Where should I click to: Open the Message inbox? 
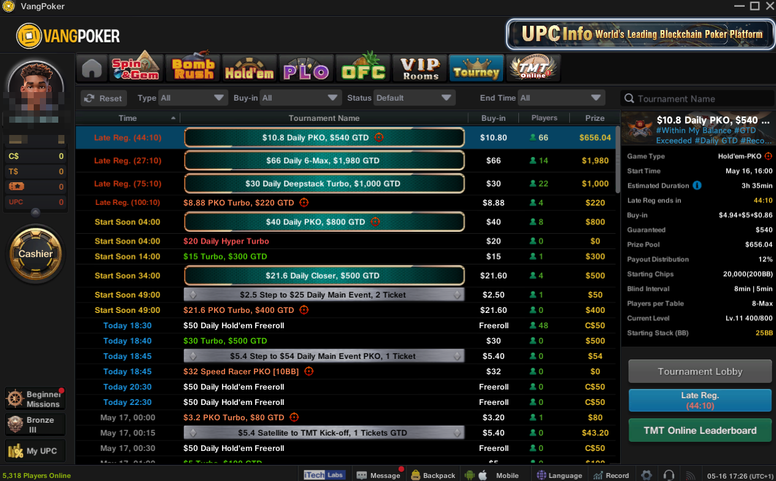[x=378, y=475]
